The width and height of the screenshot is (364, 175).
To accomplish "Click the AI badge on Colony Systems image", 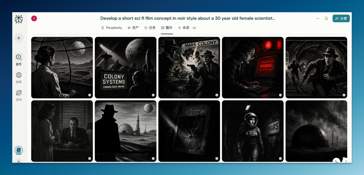I will pyautogui.click(x=153, y=95).
